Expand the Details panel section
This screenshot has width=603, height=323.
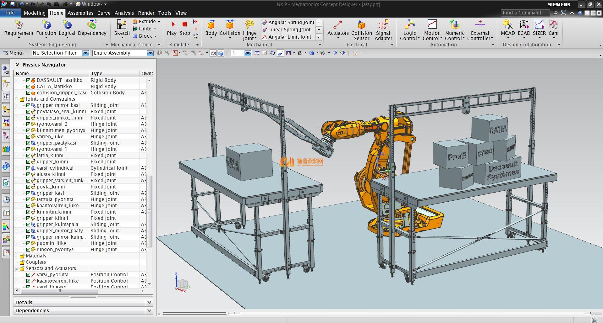[x=149, y=302]
